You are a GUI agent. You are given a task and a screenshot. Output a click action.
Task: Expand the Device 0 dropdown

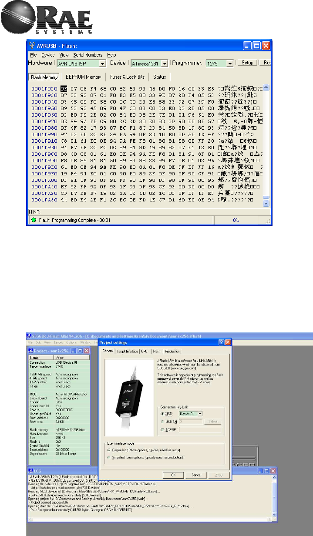click(200, 414)
